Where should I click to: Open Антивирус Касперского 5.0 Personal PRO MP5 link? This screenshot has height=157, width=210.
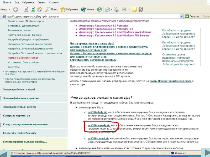tap(35, 73)
